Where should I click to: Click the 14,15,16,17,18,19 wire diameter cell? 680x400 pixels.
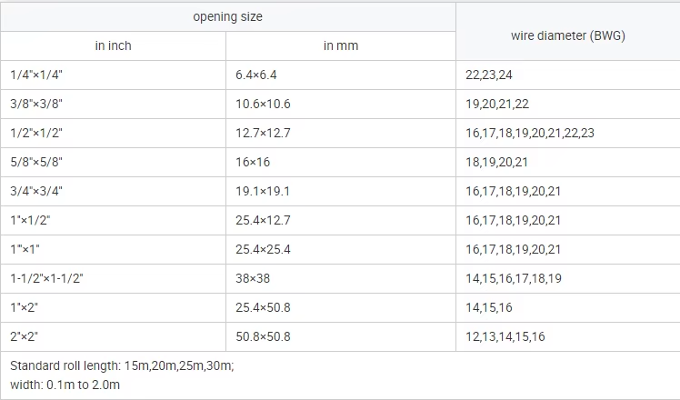(x=568, y=278)
